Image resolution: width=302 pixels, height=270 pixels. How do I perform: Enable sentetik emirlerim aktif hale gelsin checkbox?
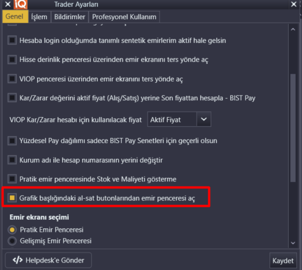coord(12,41)
